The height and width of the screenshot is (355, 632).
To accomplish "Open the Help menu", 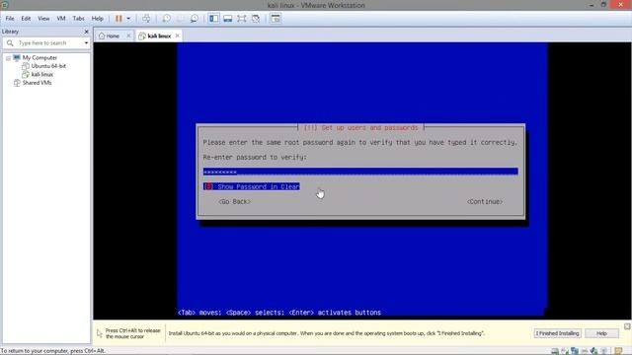I will point(97,19).
